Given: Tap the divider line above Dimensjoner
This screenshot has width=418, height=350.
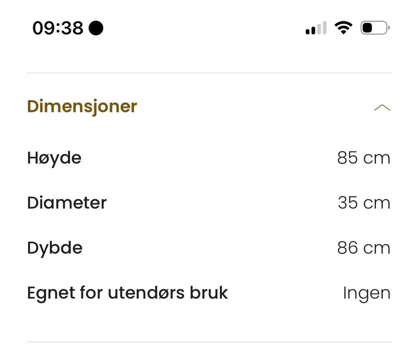Looking at the screenshot, I should (x=209, y=73).
